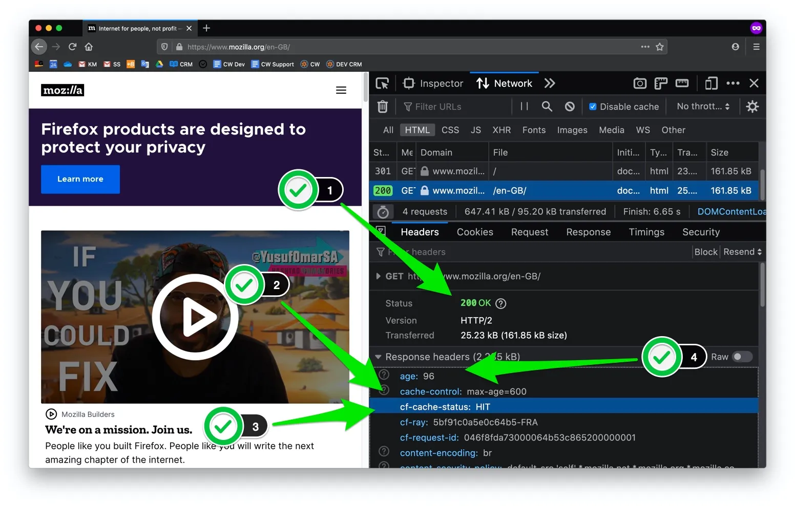This screenshot has width=795, height=506.
Task: Uncheck the Disable cache checkbox
Action: (593, 106)
